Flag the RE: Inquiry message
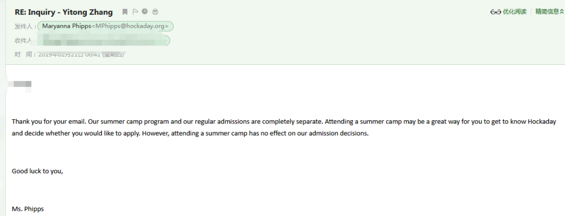This screenshot has width=565, height=216. (x=135, y=12)
